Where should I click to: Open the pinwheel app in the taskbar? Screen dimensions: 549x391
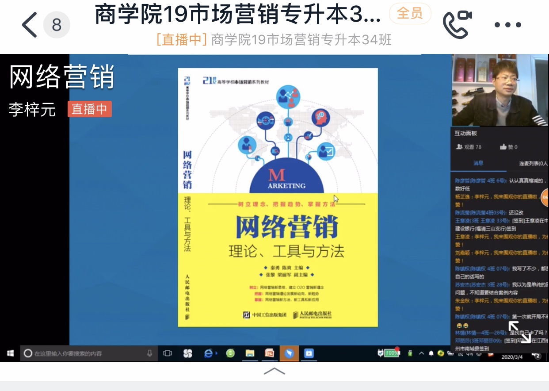(x=188, y=353)
